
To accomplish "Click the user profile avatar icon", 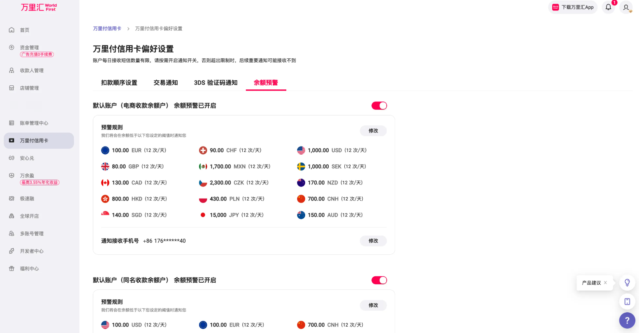I will click(x=626, y=7).
